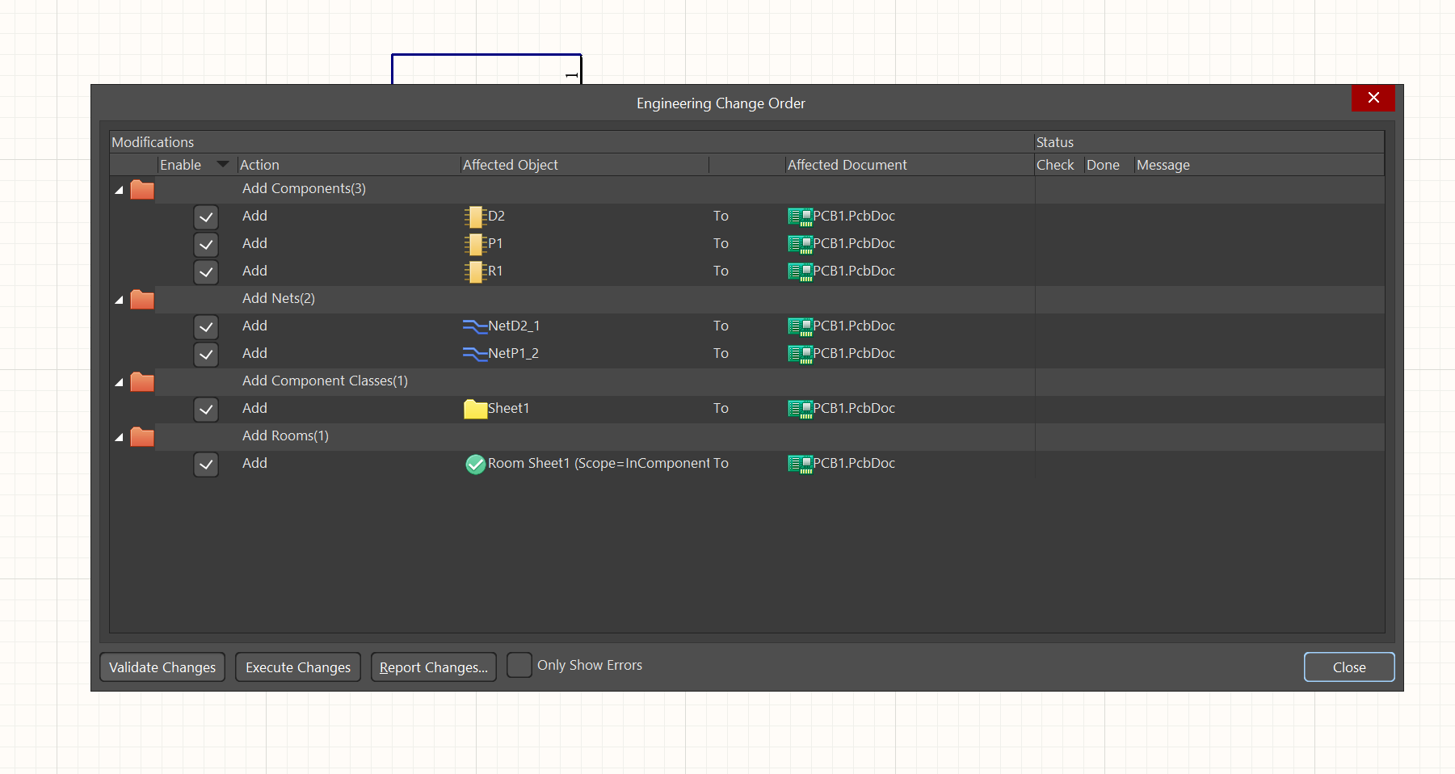Click the Check status column header
The height and width of the screenshot is (774, 1455).
point(1059,165)
